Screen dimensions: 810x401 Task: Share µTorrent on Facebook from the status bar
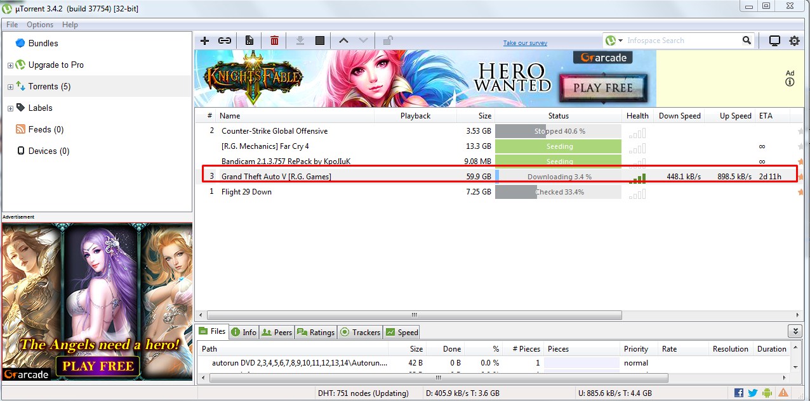pos(738,393)
